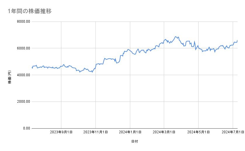Viewport: 245px width, 151px height.
Task: Select the 8000.00 y-axis label
Action: coord(24,22)
